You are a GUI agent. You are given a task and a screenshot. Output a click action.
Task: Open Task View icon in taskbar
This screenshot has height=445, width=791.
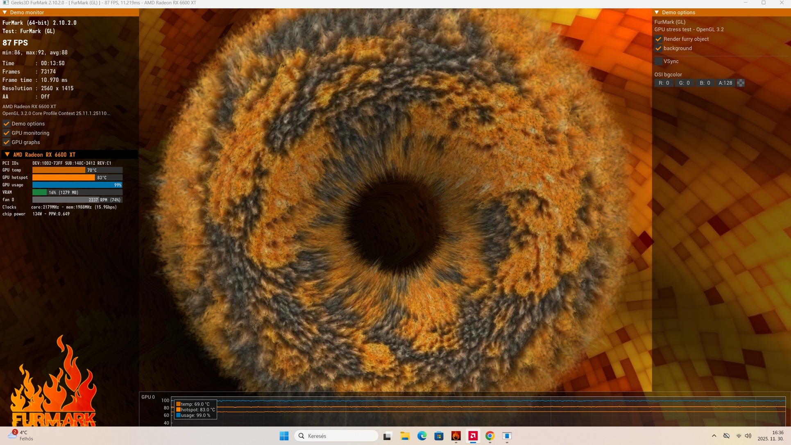387,436
